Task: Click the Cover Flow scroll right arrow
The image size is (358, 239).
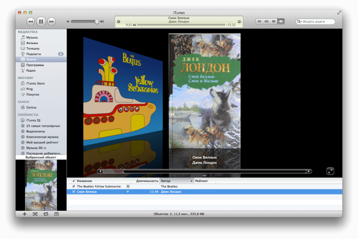Action: tap(309, 171)
